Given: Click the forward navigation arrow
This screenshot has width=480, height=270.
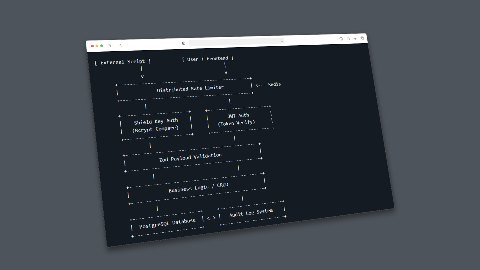Looking at the screenshot, I should tap(128, 45).
